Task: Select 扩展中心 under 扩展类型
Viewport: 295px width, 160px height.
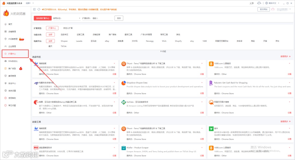Action: [x=52, y=28]
